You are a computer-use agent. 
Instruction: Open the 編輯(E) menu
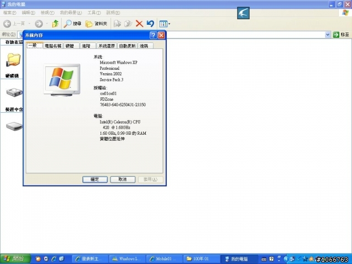pos(28,13)
